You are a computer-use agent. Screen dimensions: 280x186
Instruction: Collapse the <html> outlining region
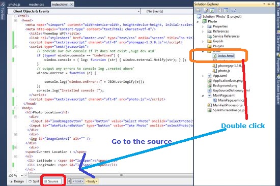[x=16, y=16]
